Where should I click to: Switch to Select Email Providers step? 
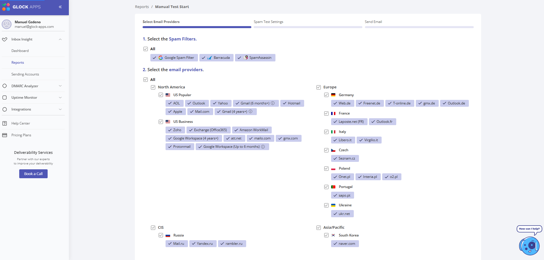(x=161, y=22)
